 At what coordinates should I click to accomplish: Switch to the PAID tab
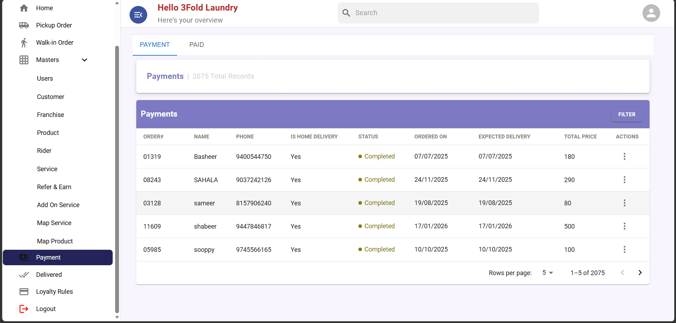196,45
